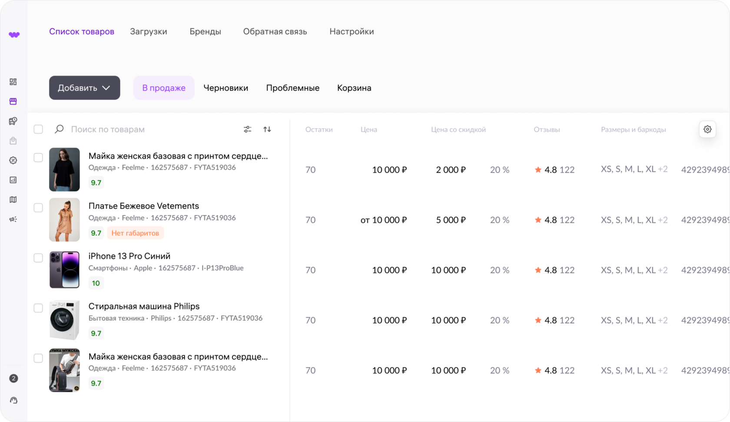Image resolution: width=730 pixels, height=422 pixels.
Task: Toggle the select-all checkbox beside search
Action: pyautogui.click(x=38, y=129)
